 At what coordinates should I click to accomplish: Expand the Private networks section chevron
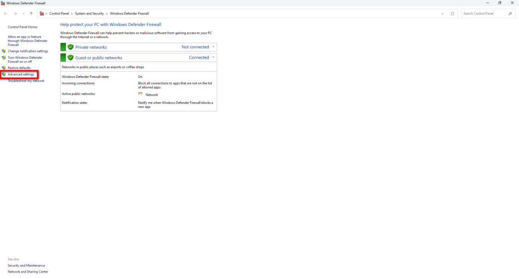213,47
